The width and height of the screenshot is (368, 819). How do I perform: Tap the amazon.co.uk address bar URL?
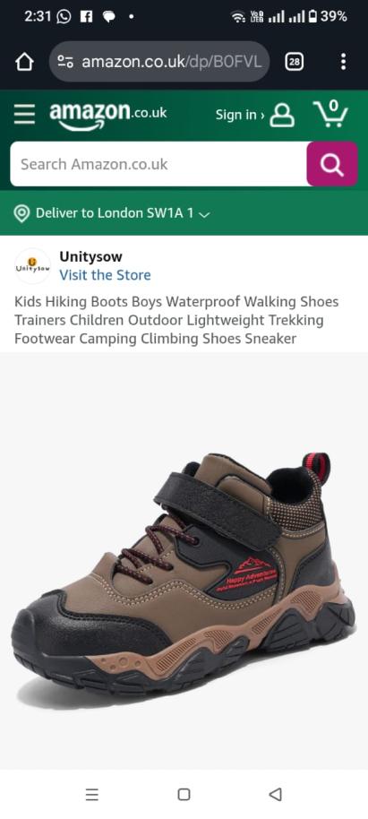171,62
